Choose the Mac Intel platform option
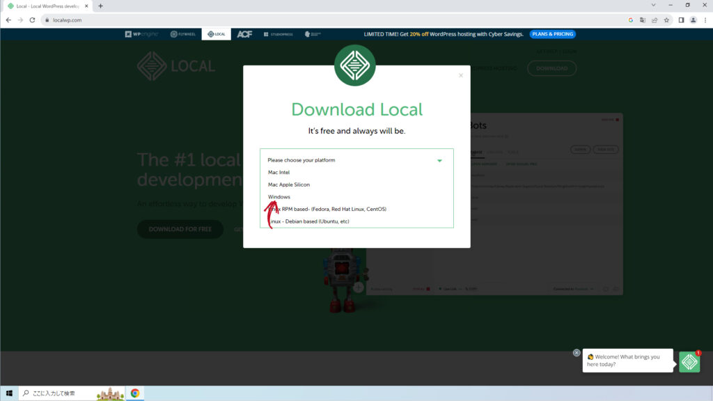Screen dimensions: 713x401 [x=279, y=173]
